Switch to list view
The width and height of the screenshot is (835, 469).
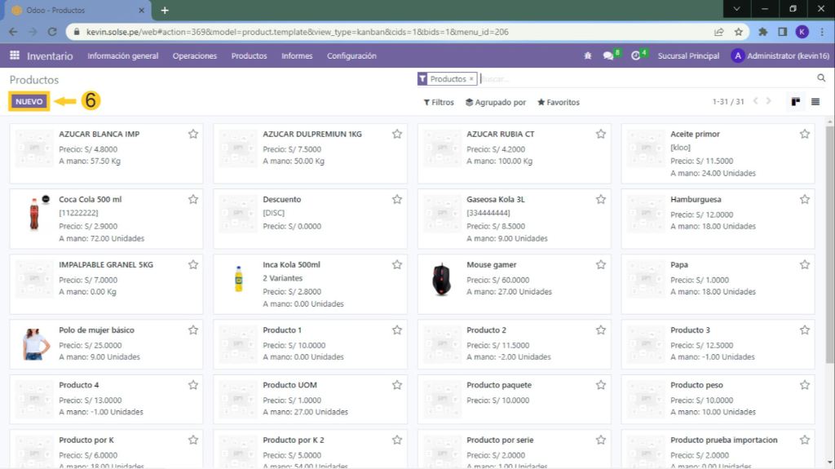point(815,102)
